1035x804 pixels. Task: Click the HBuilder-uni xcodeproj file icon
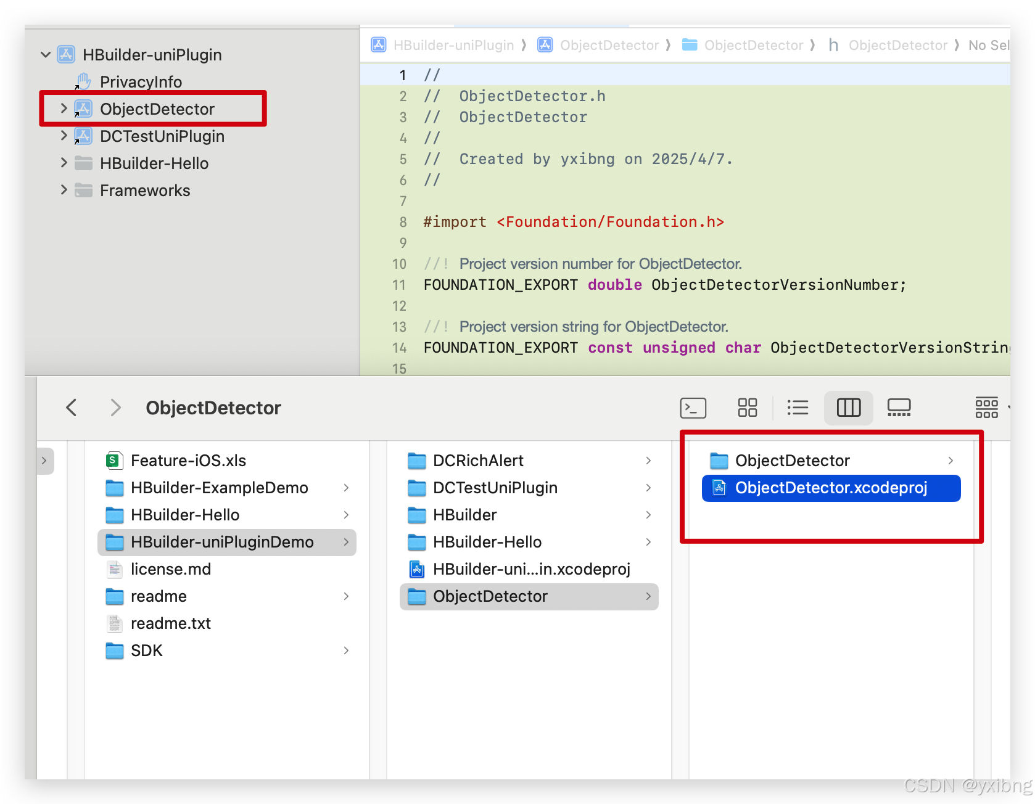[x=417, y=569]
